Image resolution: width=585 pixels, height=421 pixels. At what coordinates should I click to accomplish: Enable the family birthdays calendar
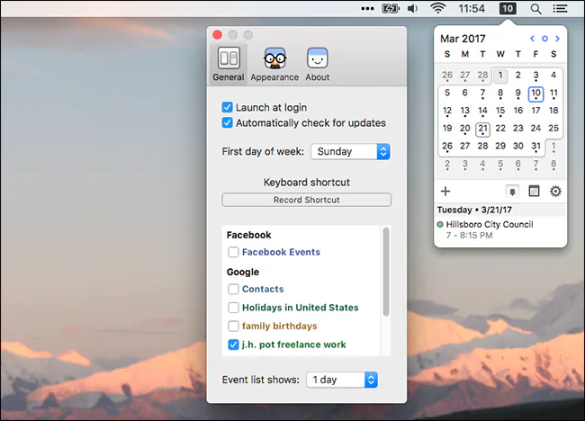tap(233, 326)
